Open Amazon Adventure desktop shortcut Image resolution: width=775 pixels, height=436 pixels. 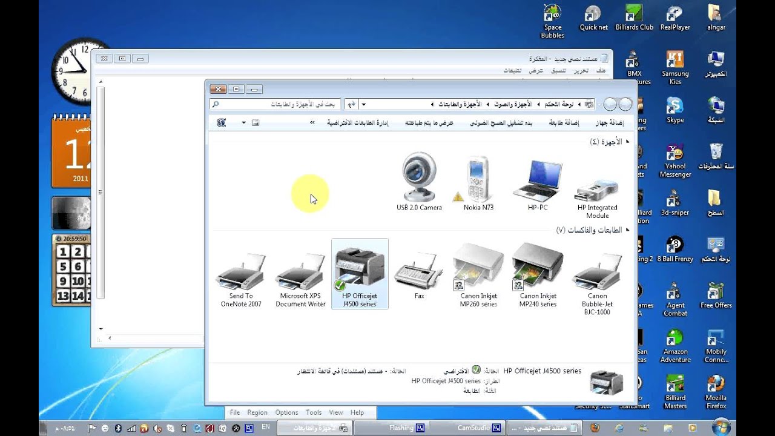pos(675,346)
